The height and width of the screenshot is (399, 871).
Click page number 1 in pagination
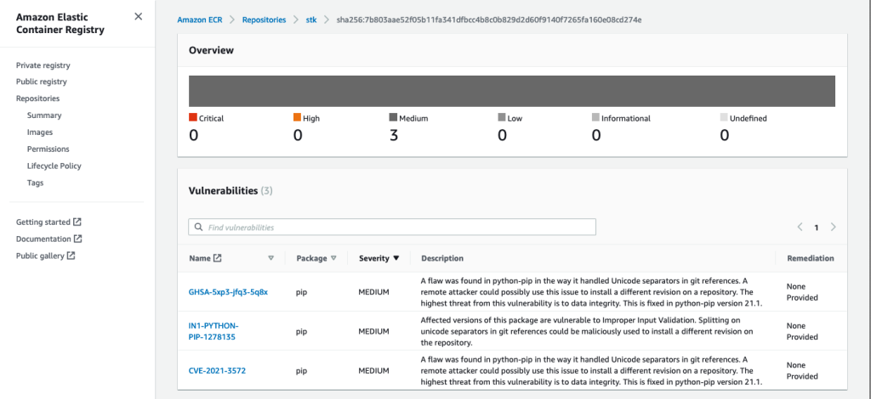pos(816,228)
